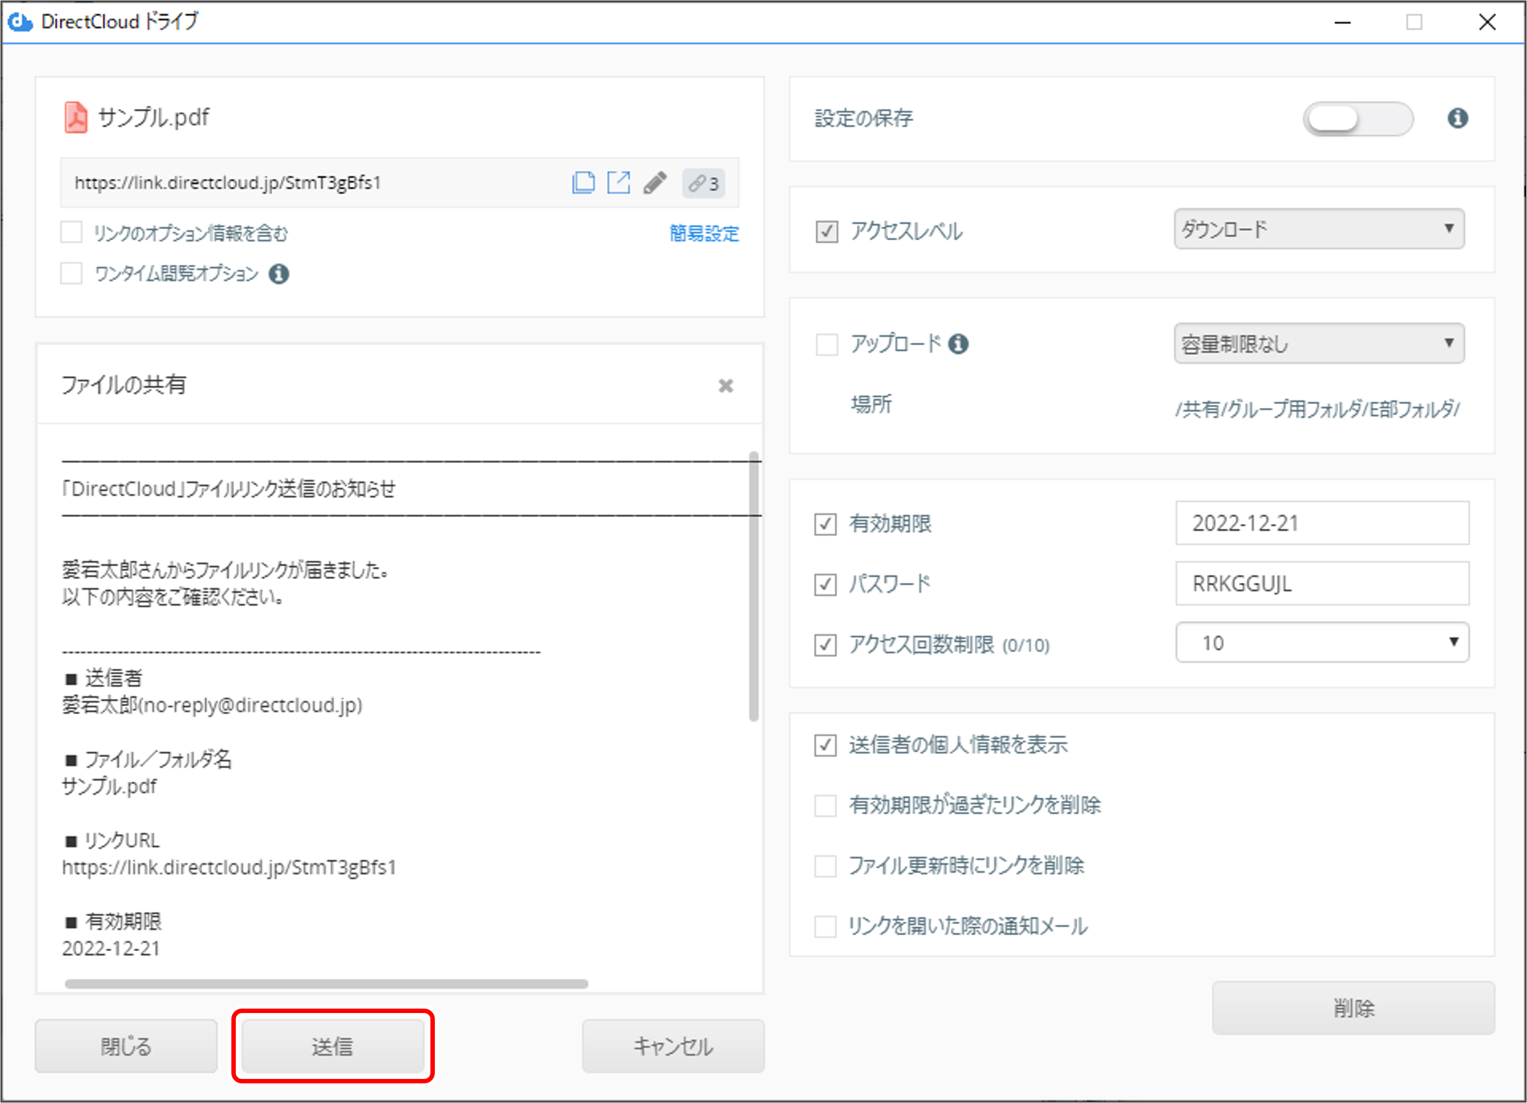Click the password field RRKGGUJL
Image resolution: width=1527 pixels, height=1103 pixels.
click(x=1322, y=583)
